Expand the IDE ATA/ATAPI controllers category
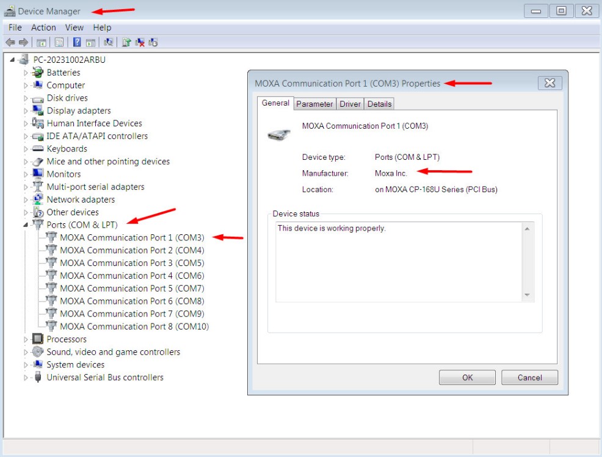The width and height of the screenshot is (602, 457). pyautogui.click(x=26, y=136)
